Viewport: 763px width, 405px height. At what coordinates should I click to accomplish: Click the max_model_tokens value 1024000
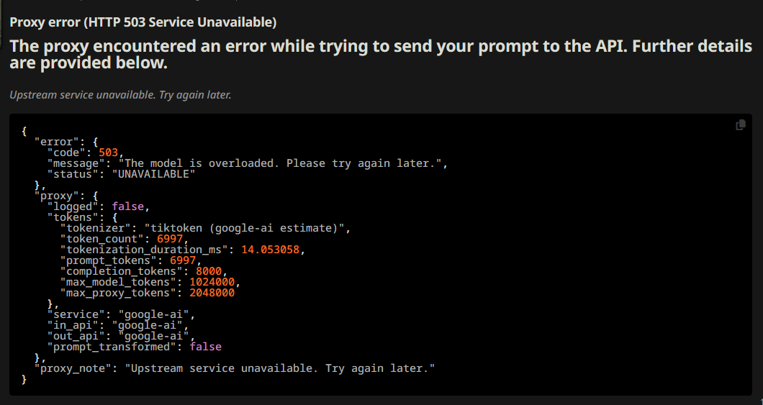pyautogui.click(x=212, y=282)
